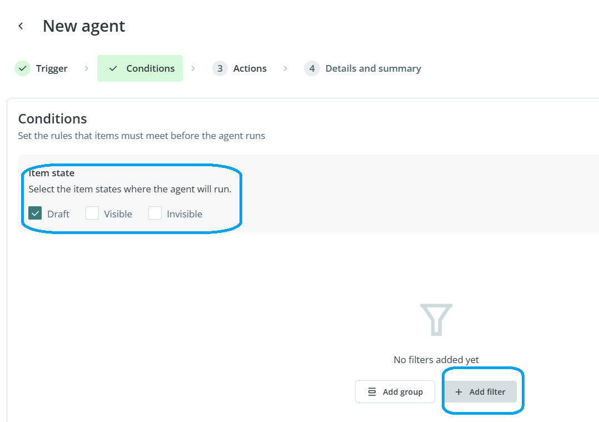Click the chevron after the Trigger step
The image size is (599, 422).
[x=86, y=68]
